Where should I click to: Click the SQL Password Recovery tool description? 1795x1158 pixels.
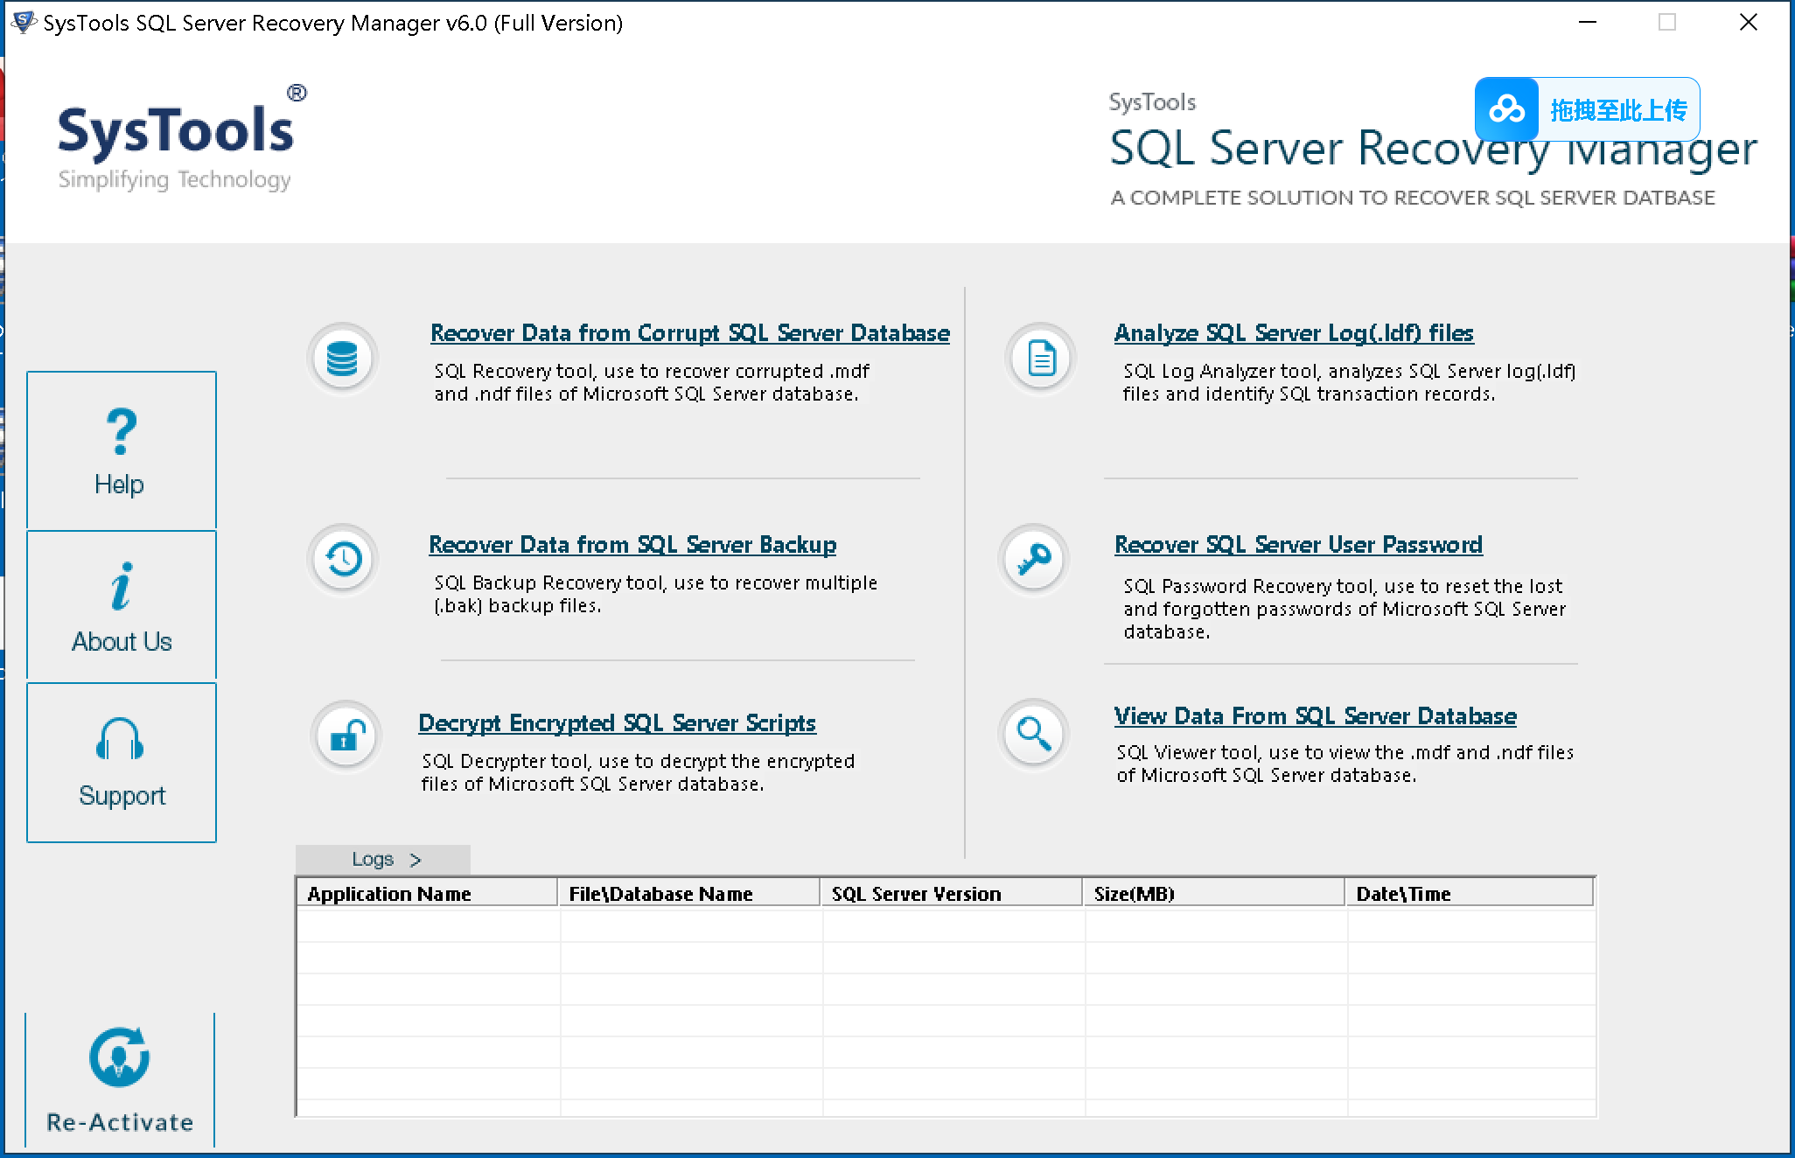click(x=1345, y=609)
